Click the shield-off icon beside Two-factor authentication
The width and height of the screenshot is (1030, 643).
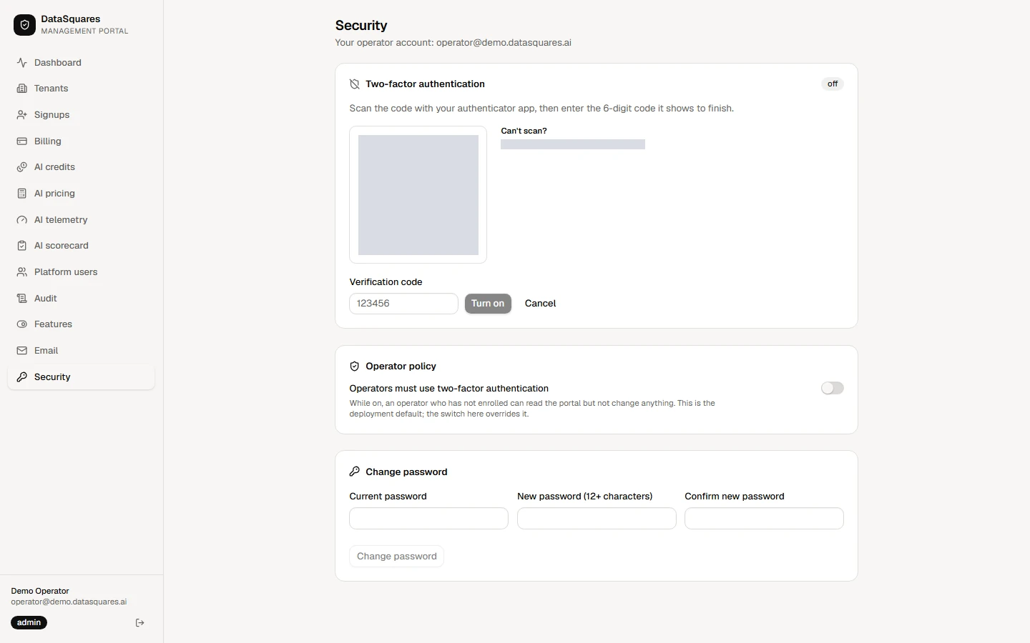point(355,84)
